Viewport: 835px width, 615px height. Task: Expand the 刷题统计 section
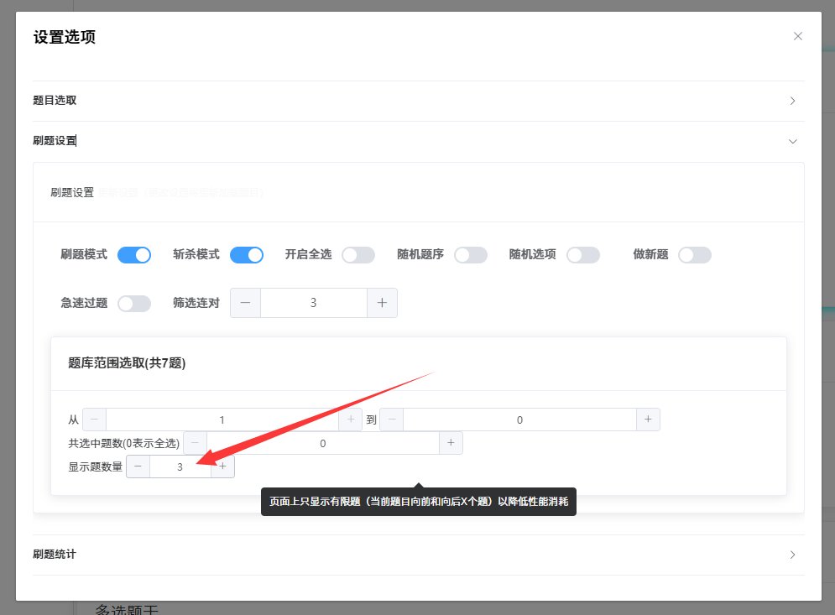[792, 555]
